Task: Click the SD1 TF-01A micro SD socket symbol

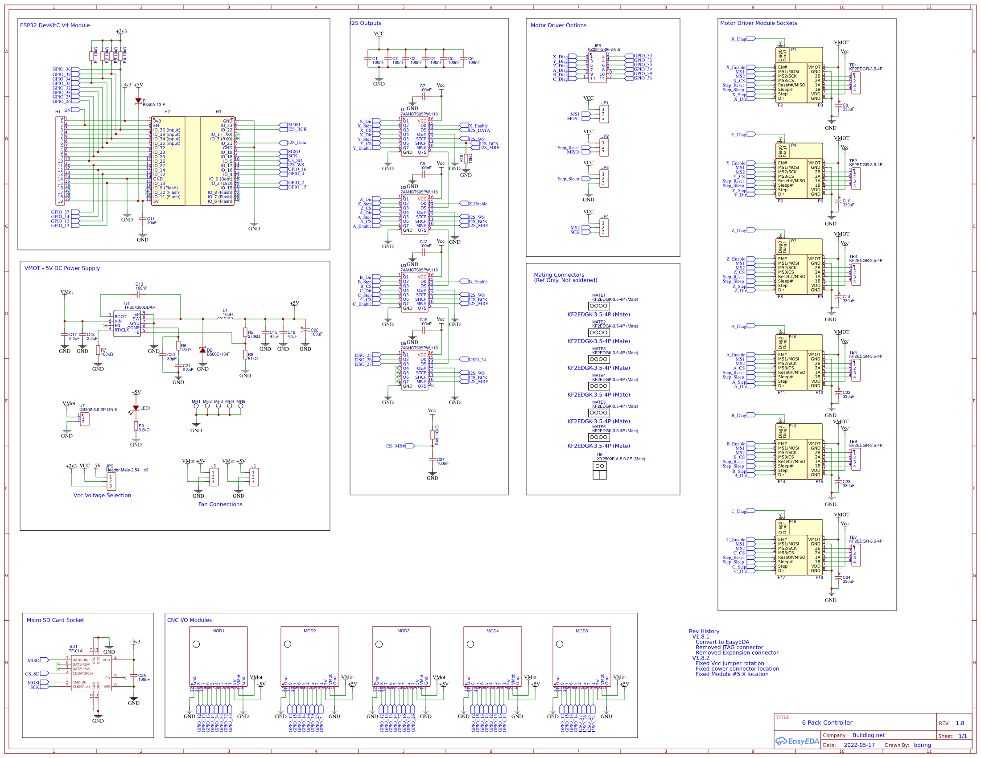Action: pos(92,673)
